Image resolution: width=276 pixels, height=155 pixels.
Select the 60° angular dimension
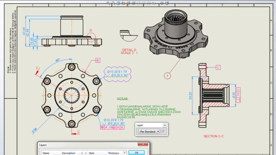(58, 60)
